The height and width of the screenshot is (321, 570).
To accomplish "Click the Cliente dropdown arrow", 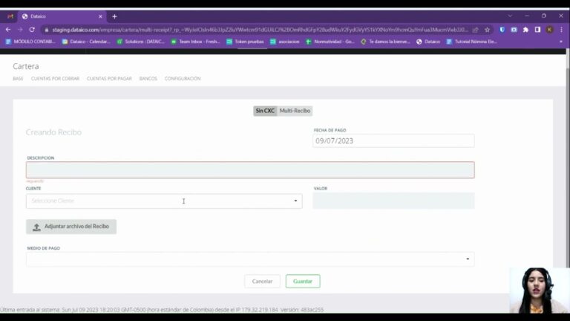I will click(295, 201).
